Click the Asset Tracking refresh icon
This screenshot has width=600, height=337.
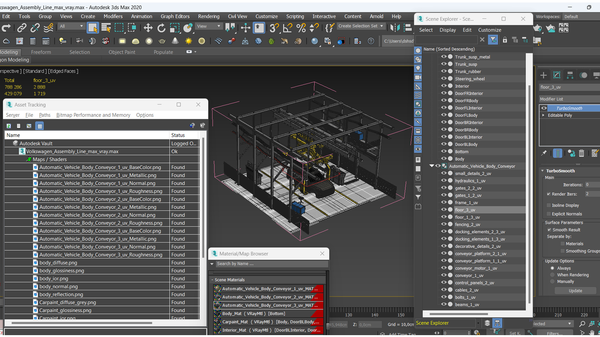[x=9, y=126]
